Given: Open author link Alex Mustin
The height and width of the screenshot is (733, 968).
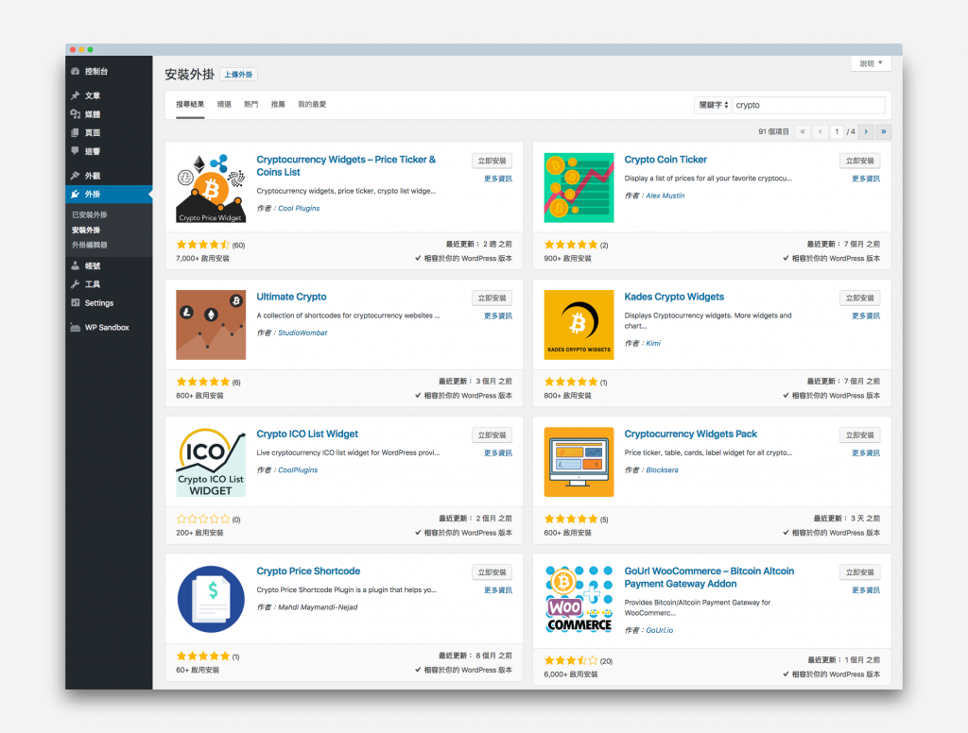Looking at the screenshot, I should [665, 196].
